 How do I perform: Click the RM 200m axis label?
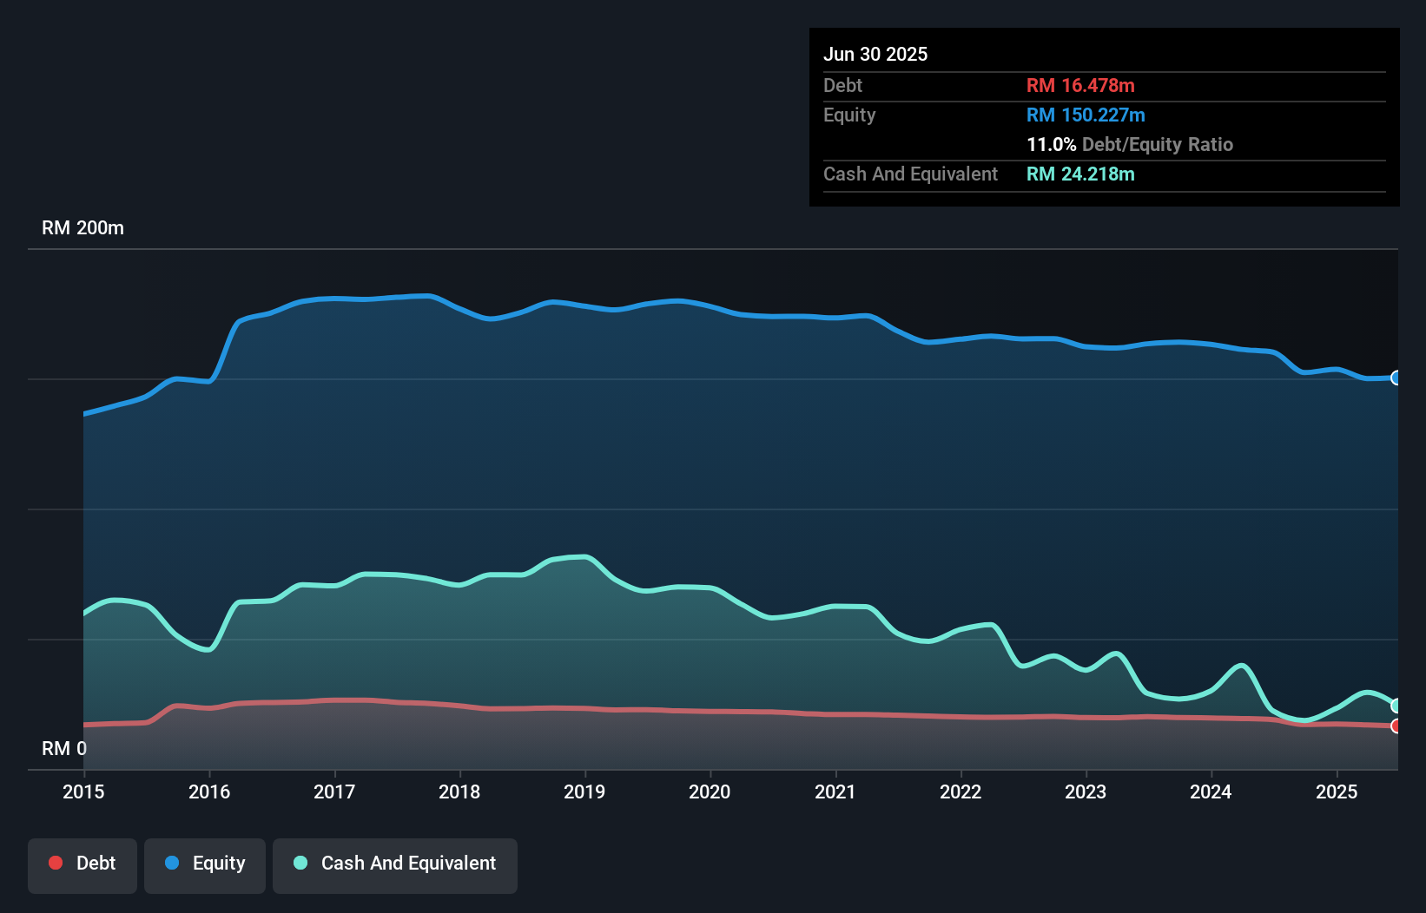83,227
